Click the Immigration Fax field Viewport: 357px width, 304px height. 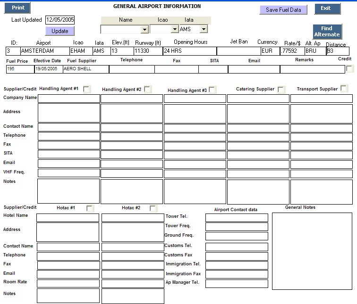237,274
